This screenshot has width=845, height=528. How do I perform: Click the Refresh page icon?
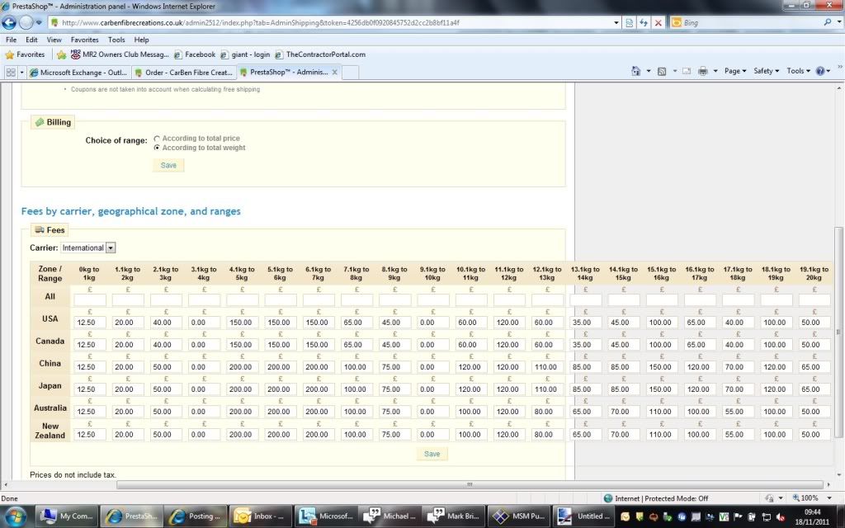pos(643,23)
